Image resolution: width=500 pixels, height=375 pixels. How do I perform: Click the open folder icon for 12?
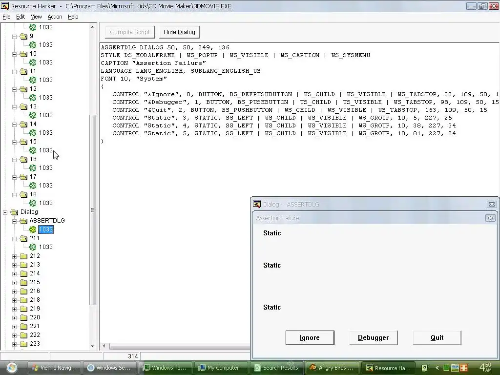coord(23,89)
